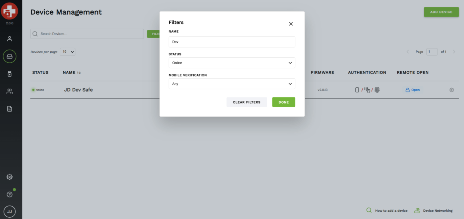This screenshot has width=464, height=219.
Task: Open the team members sidebar icon
Action: (x=10, y=91)
